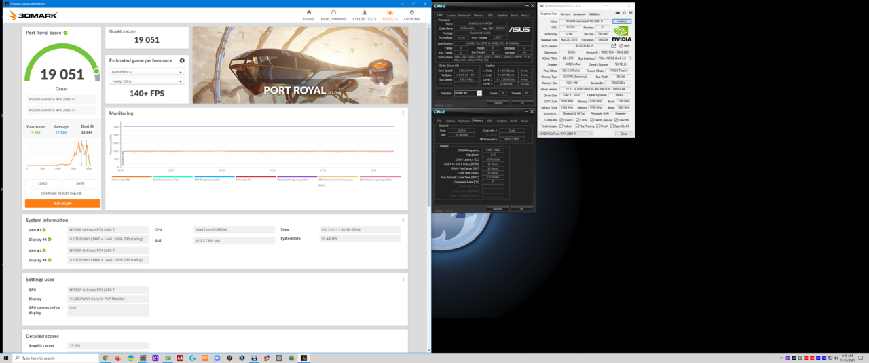Switch to the Sensors tab in GPU-Z

point(565,14)
